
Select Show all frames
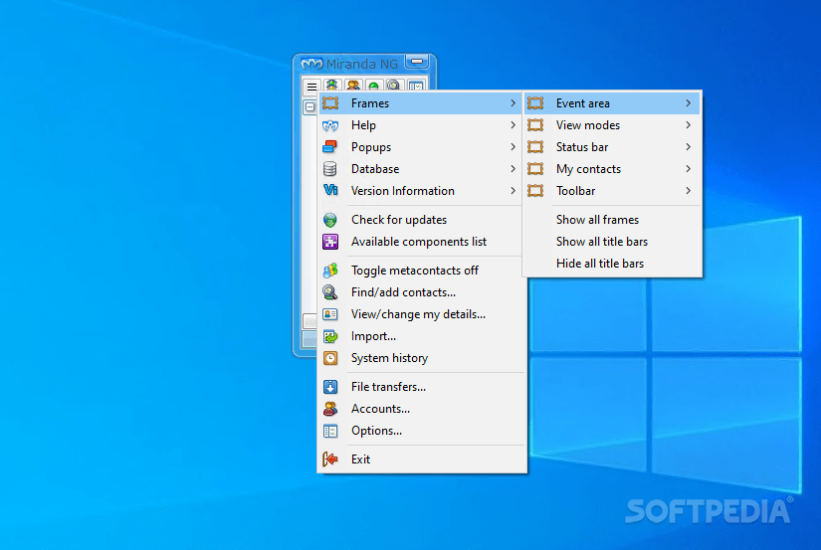tap(612, 220)
